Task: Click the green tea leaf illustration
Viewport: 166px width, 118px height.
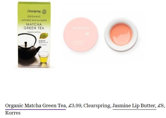Action: [x=44, y=36]
